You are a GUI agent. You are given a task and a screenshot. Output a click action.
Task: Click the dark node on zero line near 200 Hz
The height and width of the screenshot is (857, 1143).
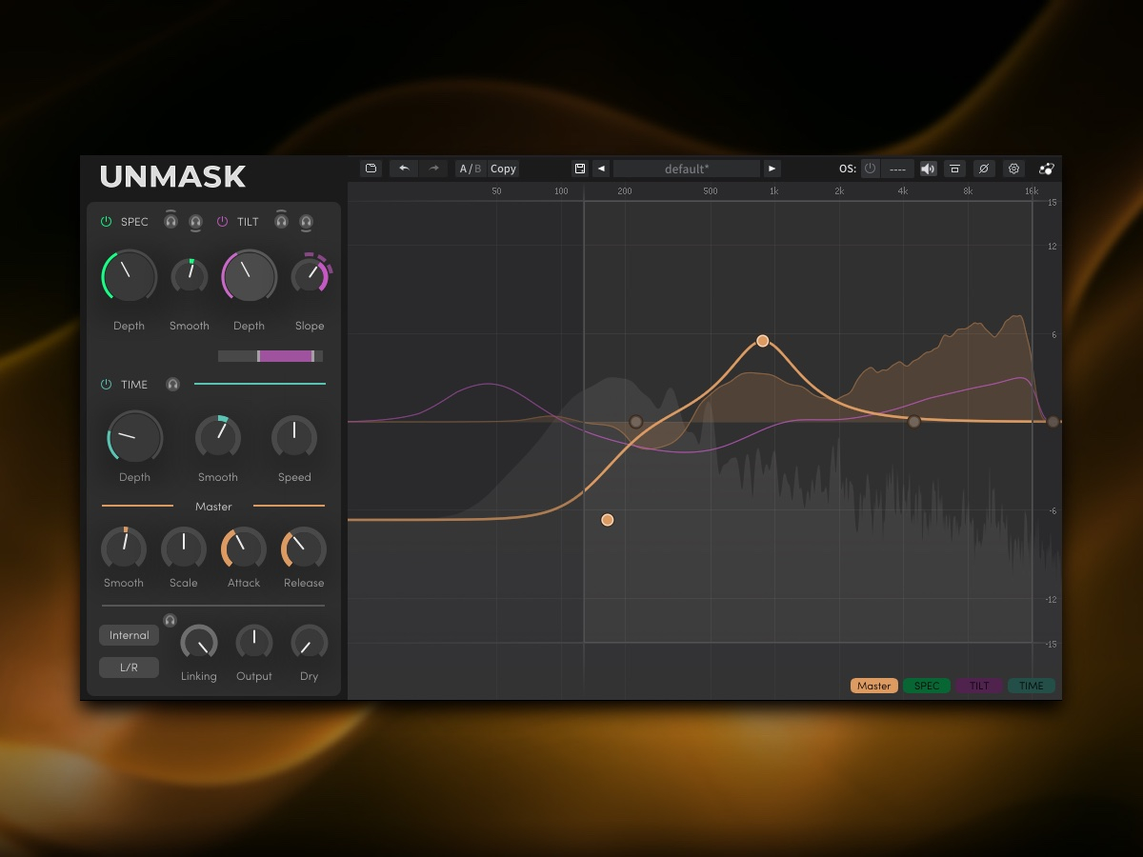click(636, 422)
